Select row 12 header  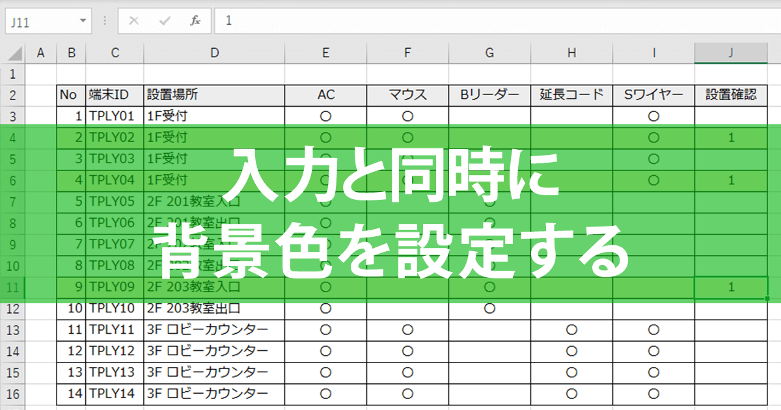tap(13, 308)
